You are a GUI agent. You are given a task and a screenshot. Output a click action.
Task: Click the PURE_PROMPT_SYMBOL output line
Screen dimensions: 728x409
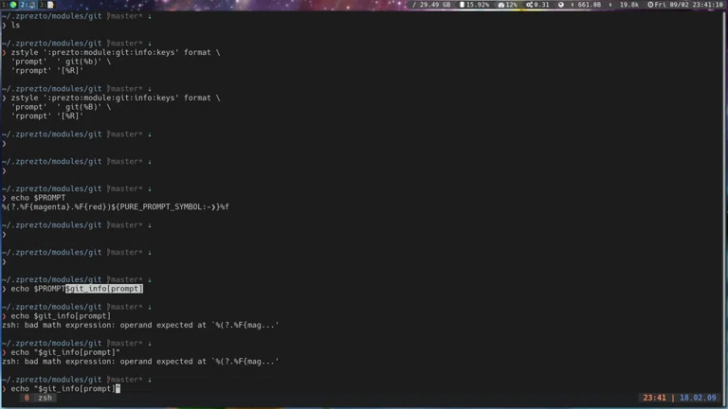(116, 206)
